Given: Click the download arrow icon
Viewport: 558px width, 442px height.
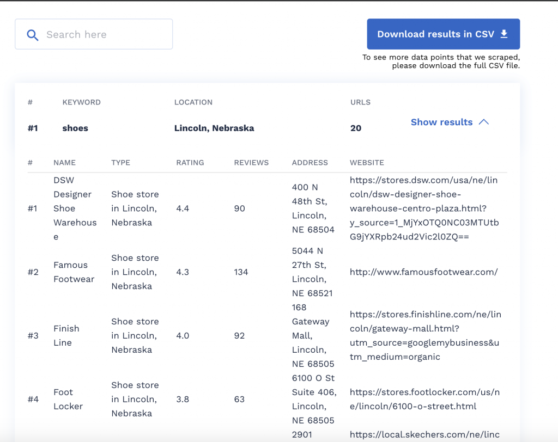Looking at the screenshot, I should tap(504, 34).
